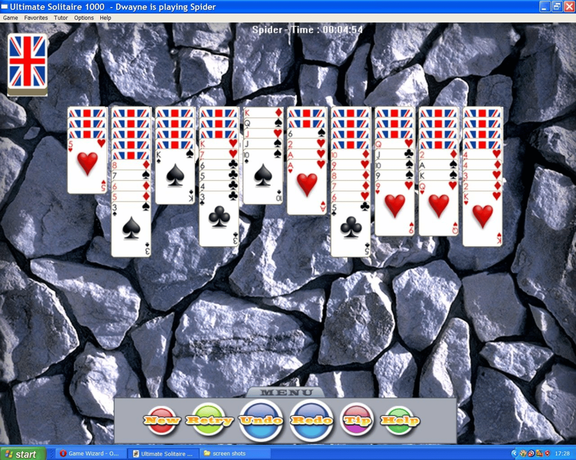Click the Windows start button

tap(23, 454)
